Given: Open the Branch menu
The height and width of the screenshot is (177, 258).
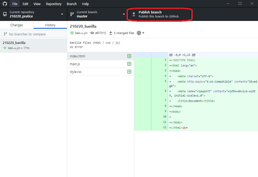Looking at the screenshot, I should pos(72,4).
